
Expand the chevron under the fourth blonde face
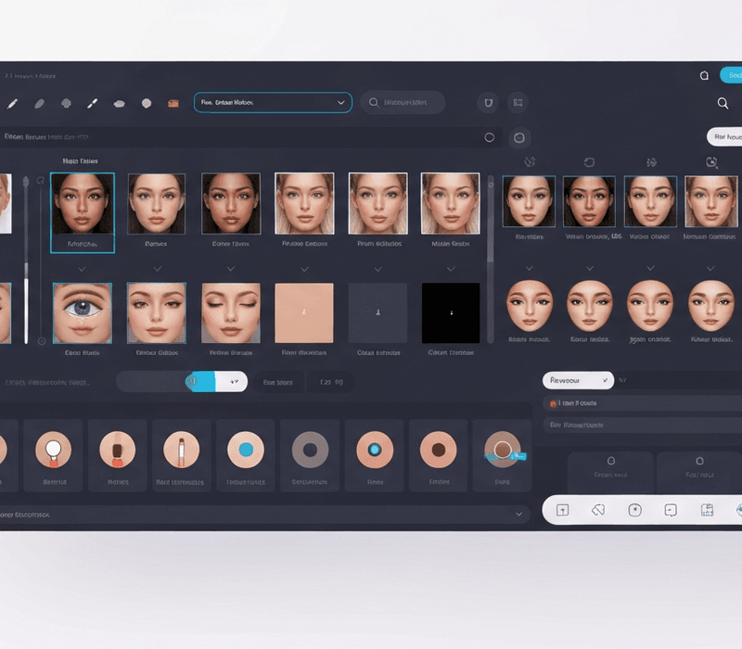(305, 269)
